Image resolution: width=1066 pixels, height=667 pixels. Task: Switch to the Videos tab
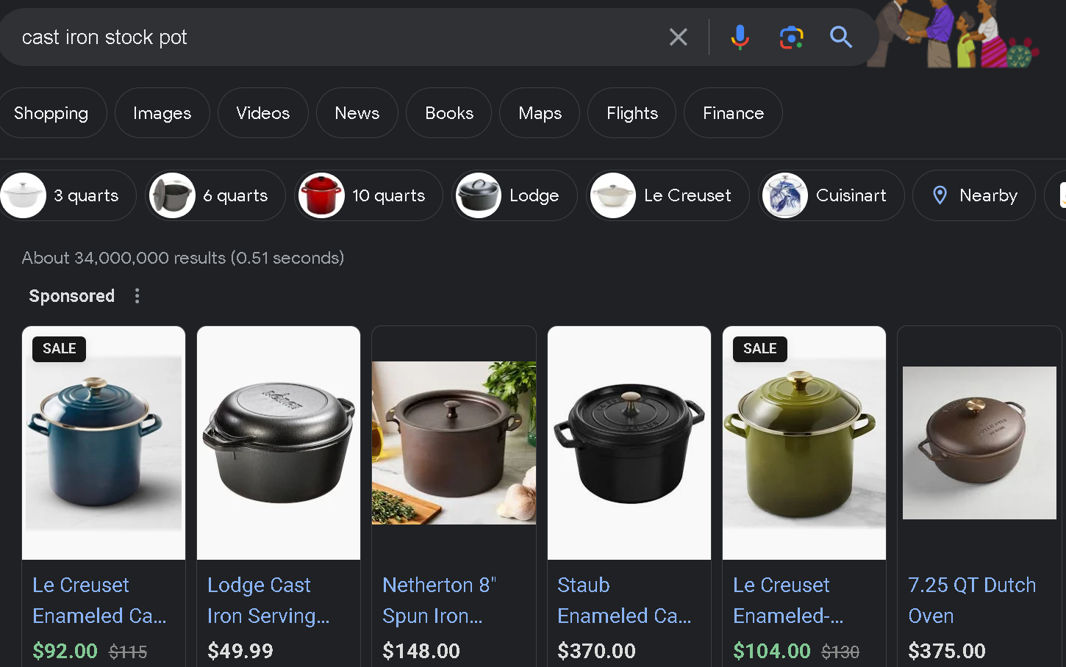262,113
